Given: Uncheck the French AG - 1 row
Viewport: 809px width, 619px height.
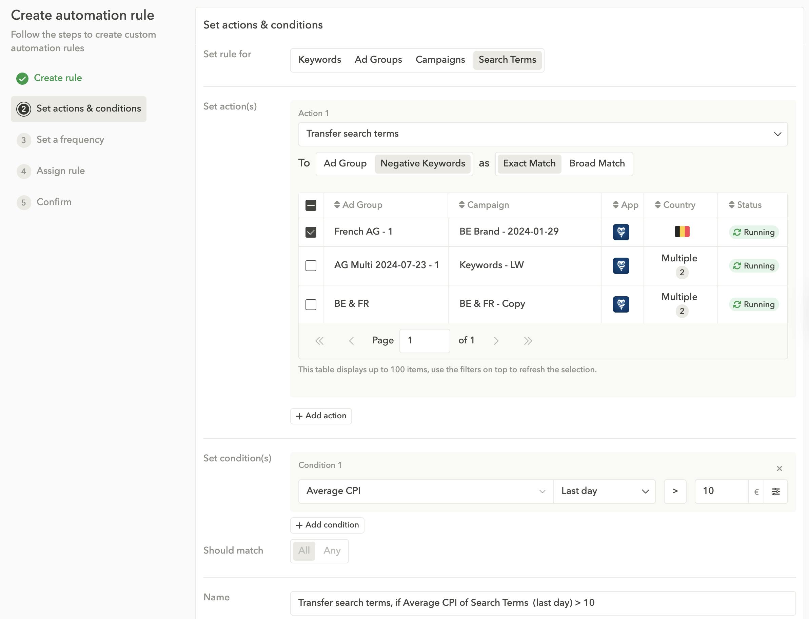Looking at the screenshot, I should tap(311, 232).
